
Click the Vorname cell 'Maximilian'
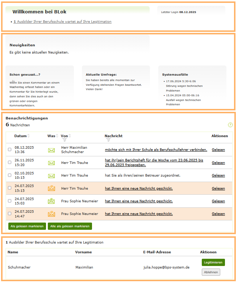[x=84, y=267]
